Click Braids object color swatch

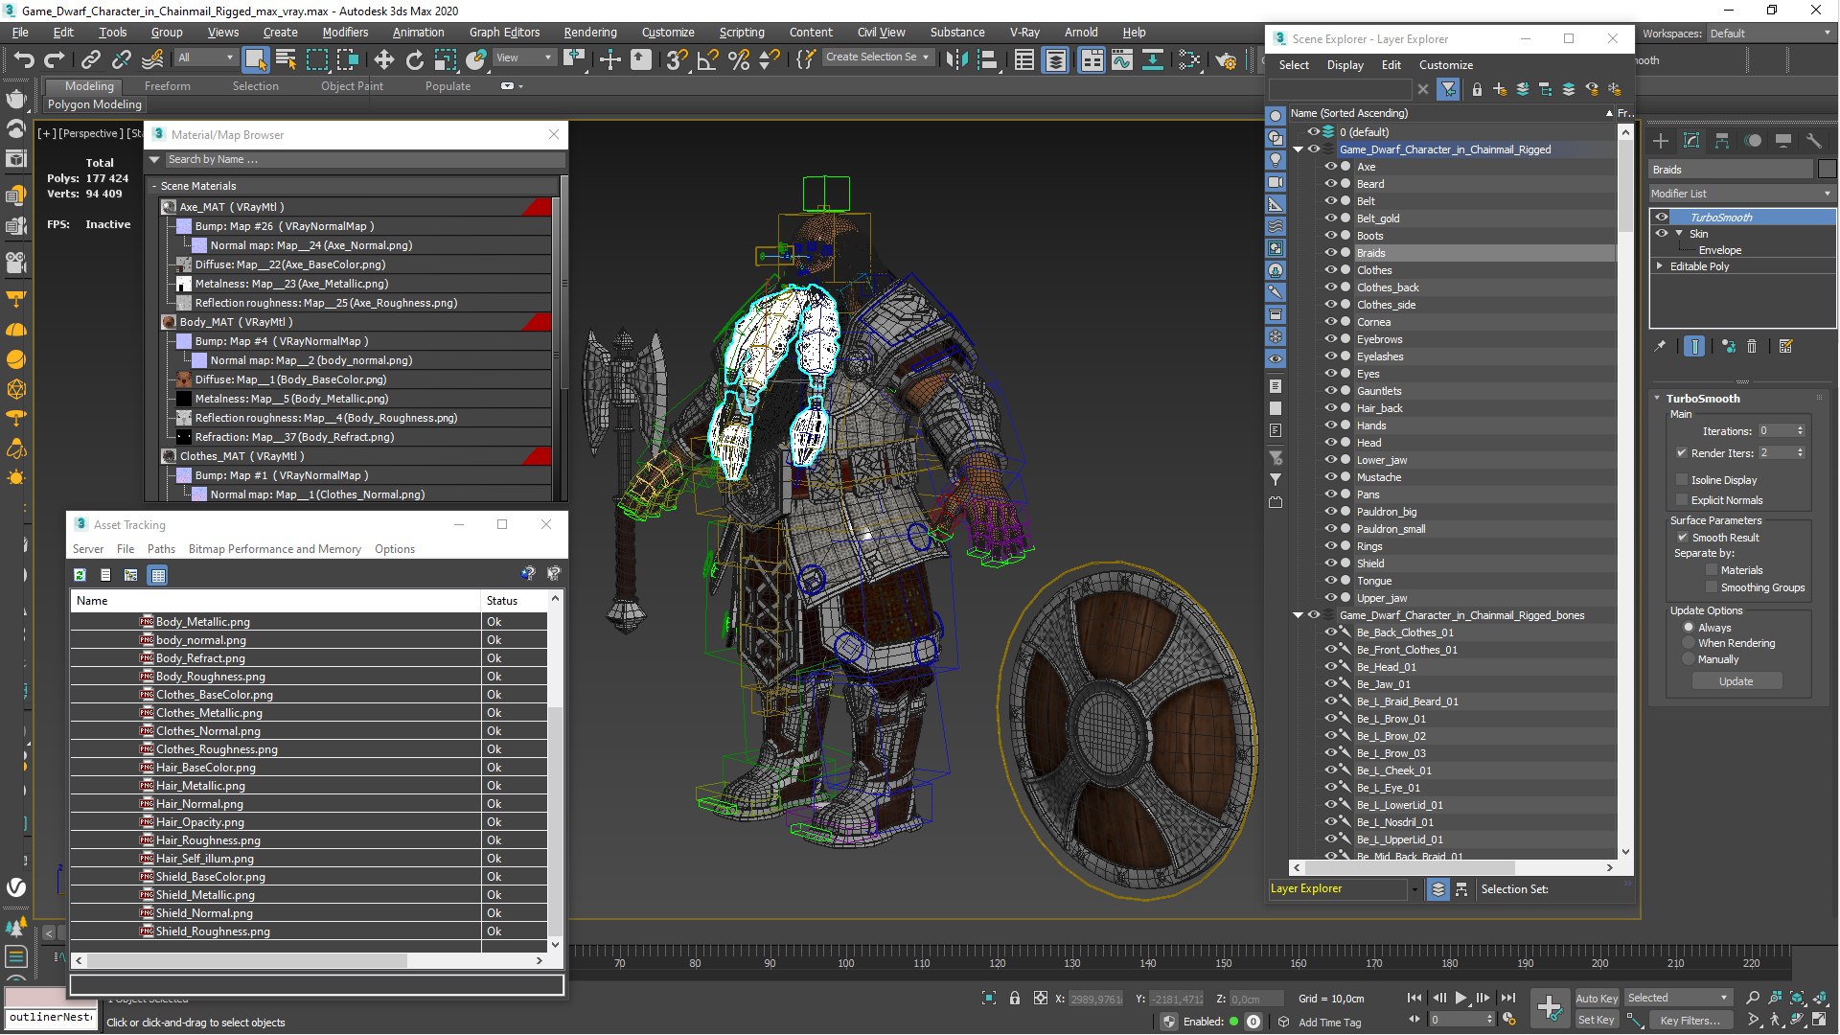[x=1827, y=170]
